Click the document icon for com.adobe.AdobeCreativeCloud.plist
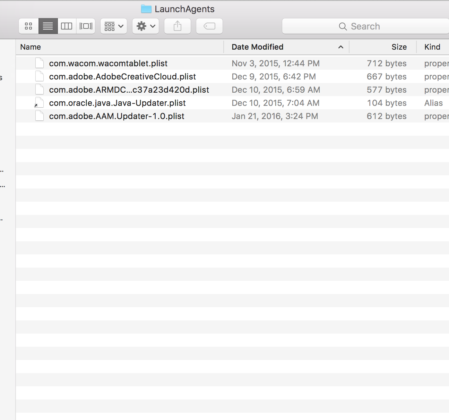This screenshot has height=420, width=449. (x=40, y=76)
